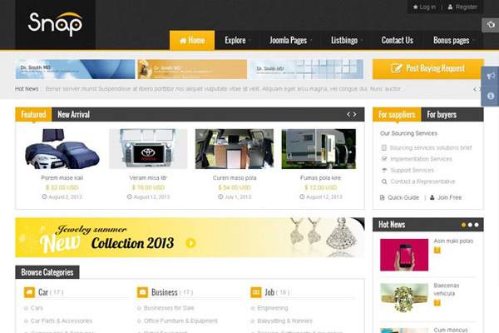This screenshot has width=499, height=333.
Task: Click the pencil icon in Post Buying Request
Action: (x=397, y=68)
